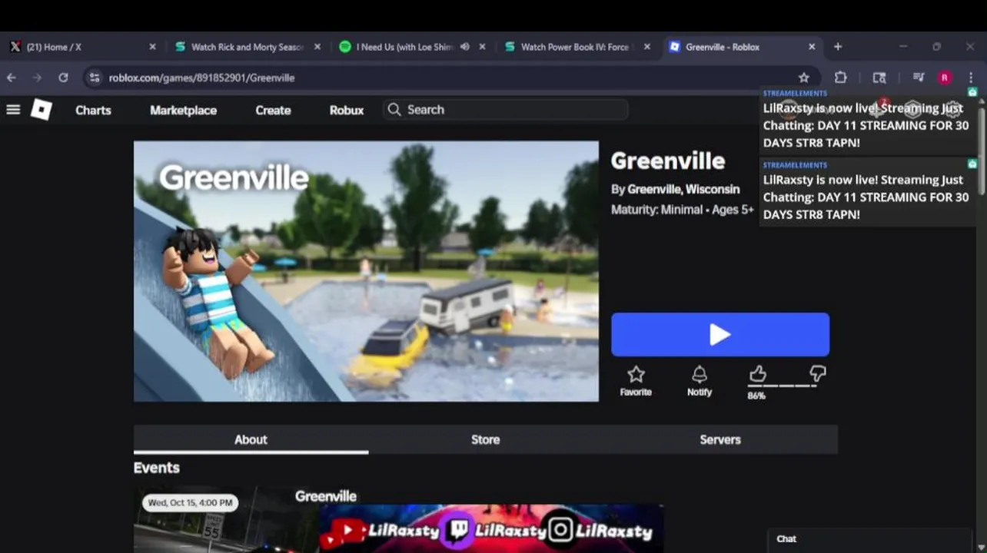
Task: Click the 86% like ratio bar
Action: pos(782,386)
